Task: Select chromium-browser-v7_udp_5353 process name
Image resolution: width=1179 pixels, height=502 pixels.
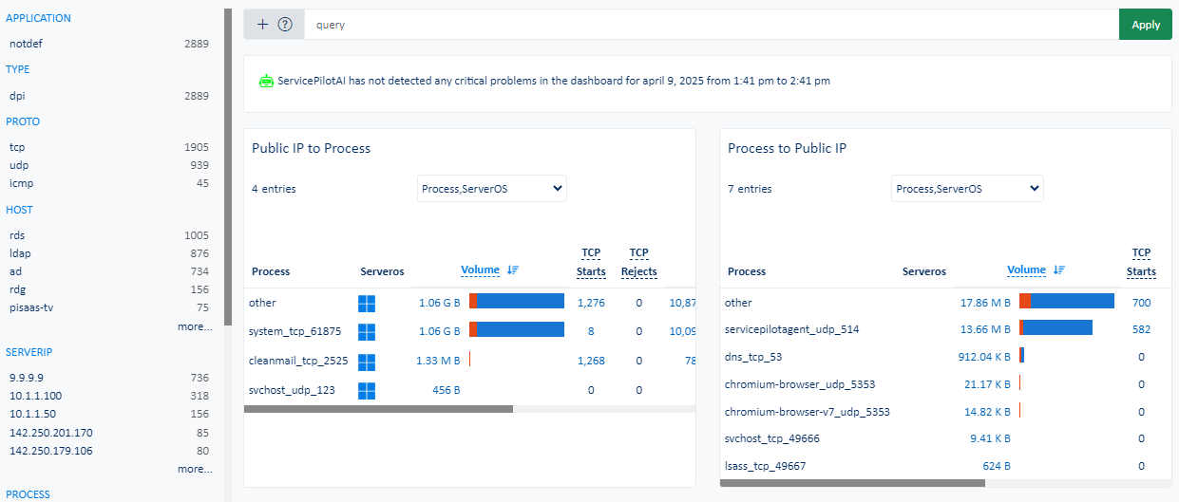Action: click(807, 412)
